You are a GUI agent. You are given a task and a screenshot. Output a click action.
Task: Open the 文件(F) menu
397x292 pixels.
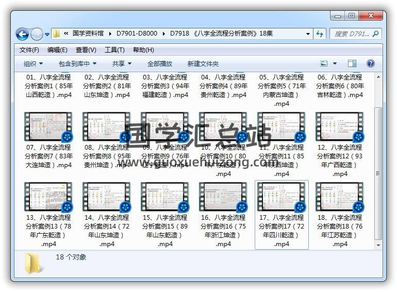[29, 50]
